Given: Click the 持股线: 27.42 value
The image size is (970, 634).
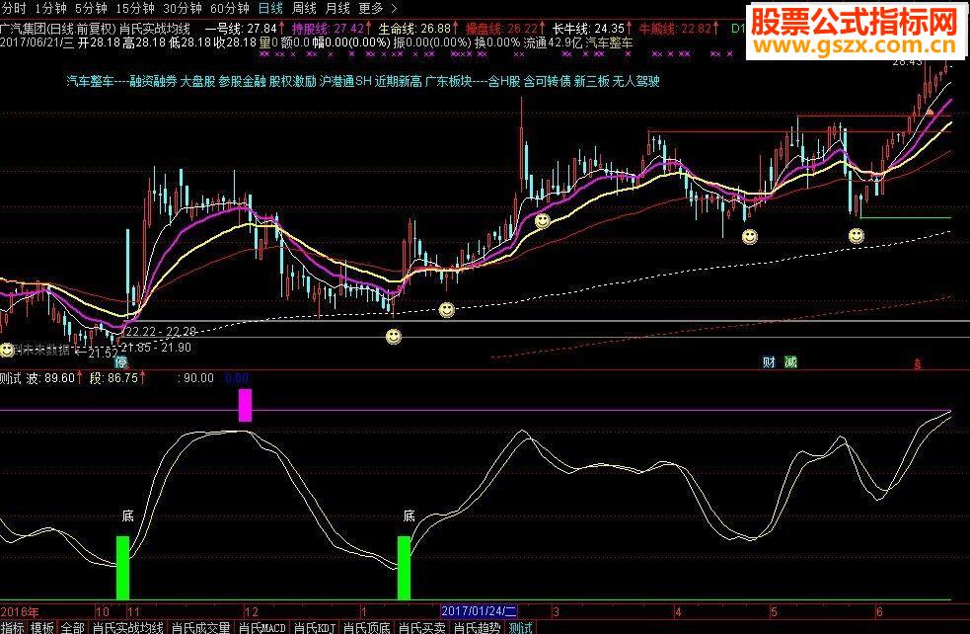Looking at the screenshot, I should coord(332,28).
